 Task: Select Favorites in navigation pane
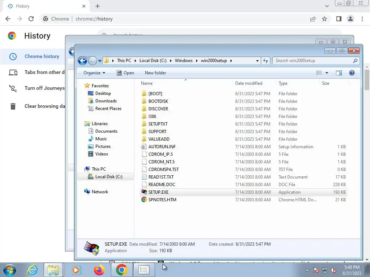[100, 86]
